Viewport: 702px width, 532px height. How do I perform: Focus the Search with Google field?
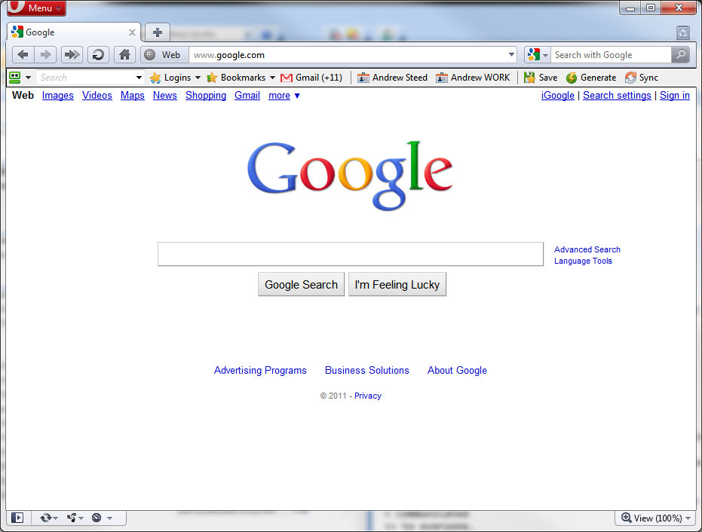611,55
